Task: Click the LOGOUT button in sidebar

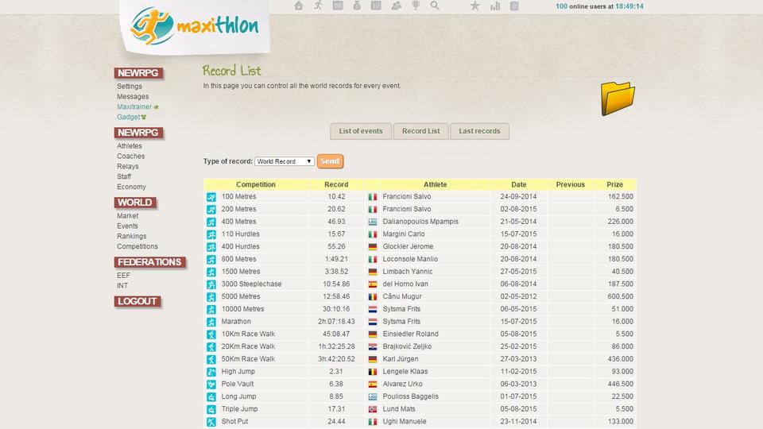Action: pyautogui.click(x=137, y=301)
